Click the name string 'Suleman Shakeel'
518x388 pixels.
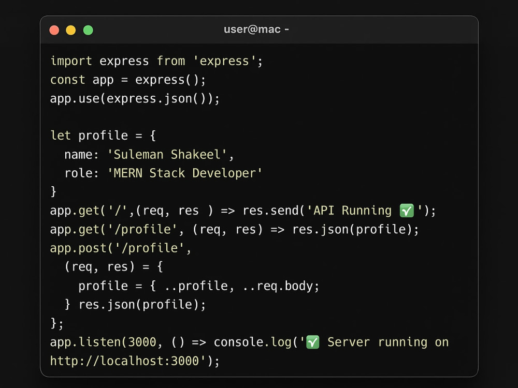167,154
